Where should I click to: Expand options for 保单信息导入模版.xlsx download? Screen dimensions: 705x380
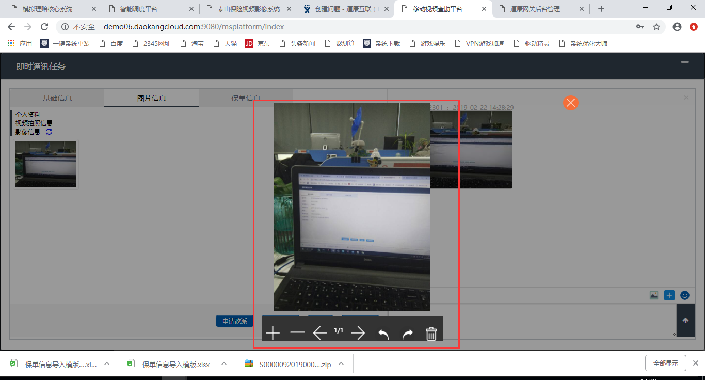point(224,363)
